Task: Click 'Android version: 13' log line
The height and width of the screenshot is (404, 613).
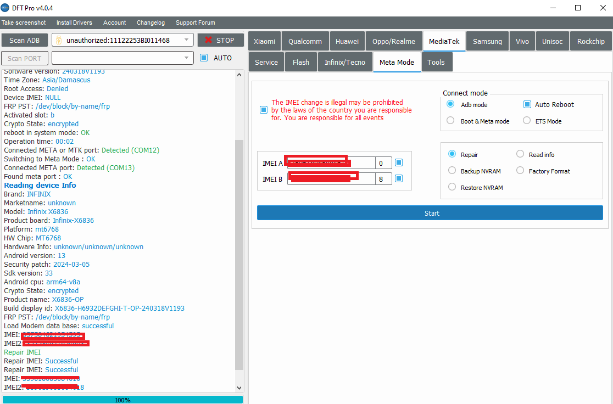Action: (35, 255)
